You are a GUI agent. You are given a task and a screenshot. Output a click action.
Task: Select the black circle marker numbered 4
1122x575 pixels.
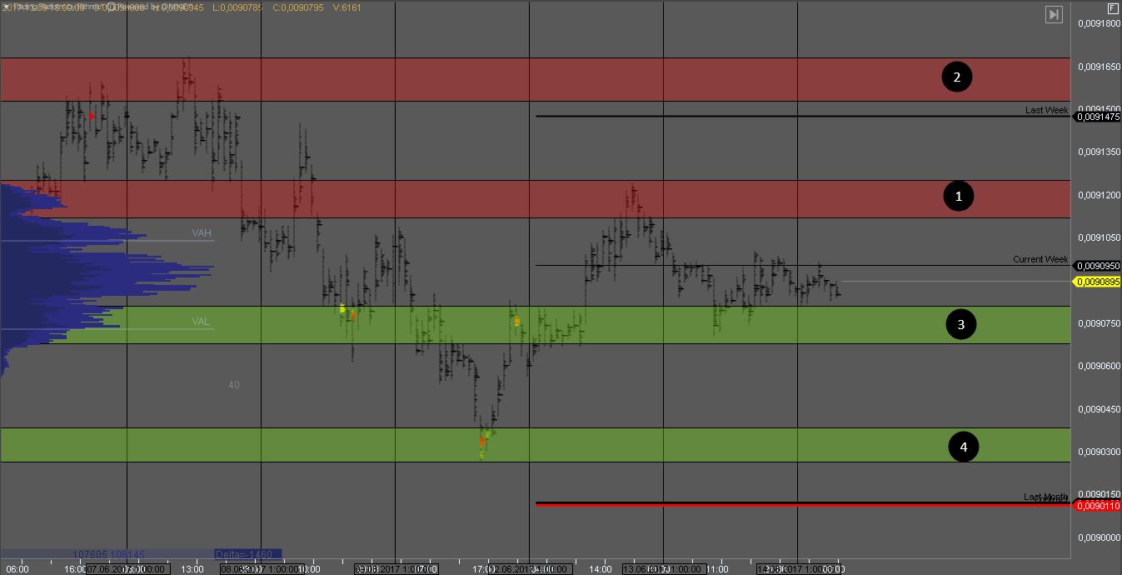point(964,447)
